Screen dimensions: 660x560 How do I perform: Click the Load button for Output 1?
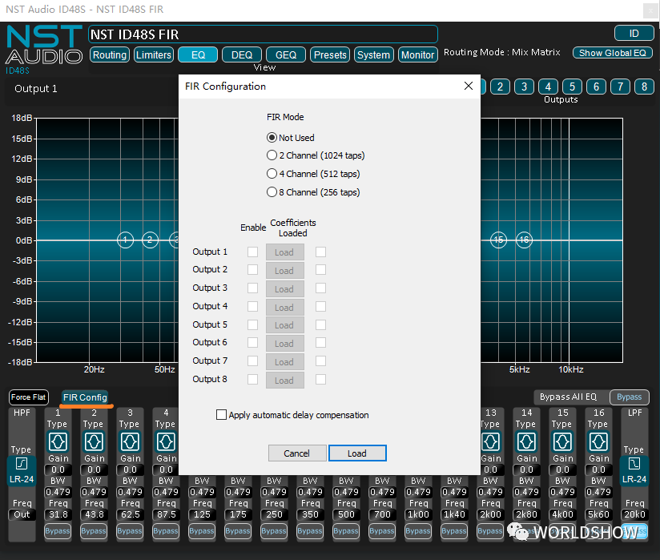[x=284, y=252]
